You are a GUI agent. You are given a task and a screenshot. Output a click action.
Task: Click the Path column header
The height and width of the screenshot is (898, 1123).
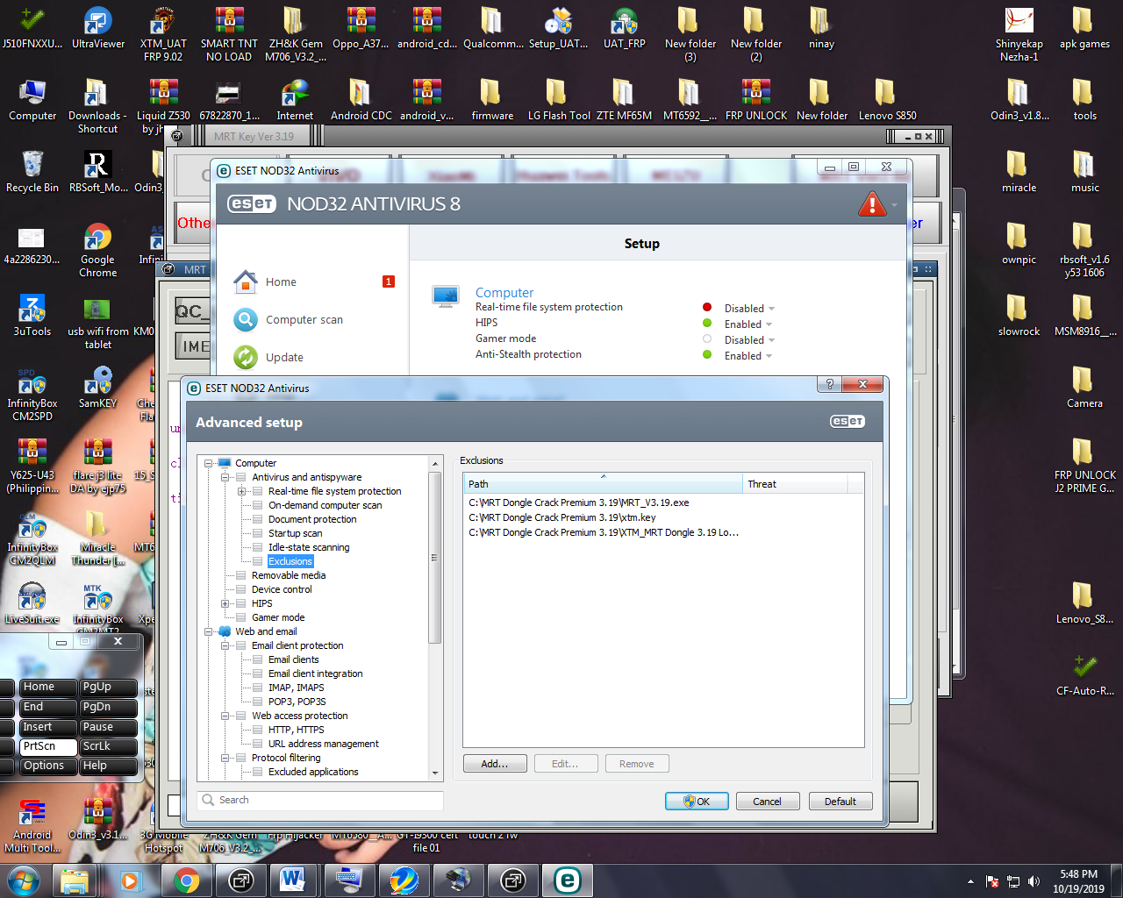603,484
